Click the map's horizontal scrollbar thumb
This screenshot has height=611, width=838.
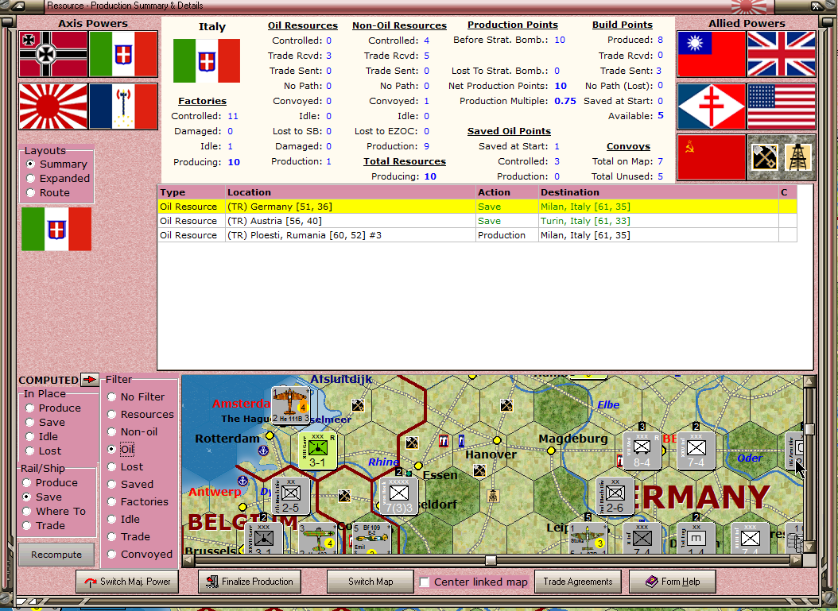pyautogui.click(x=491, y=561)
